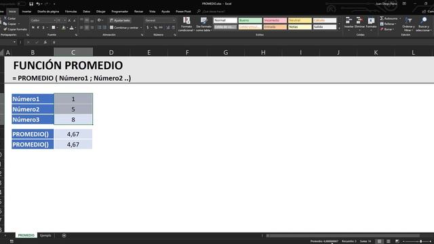Decrease font size with small A
434x244 pixels.
tap(74, 20)
